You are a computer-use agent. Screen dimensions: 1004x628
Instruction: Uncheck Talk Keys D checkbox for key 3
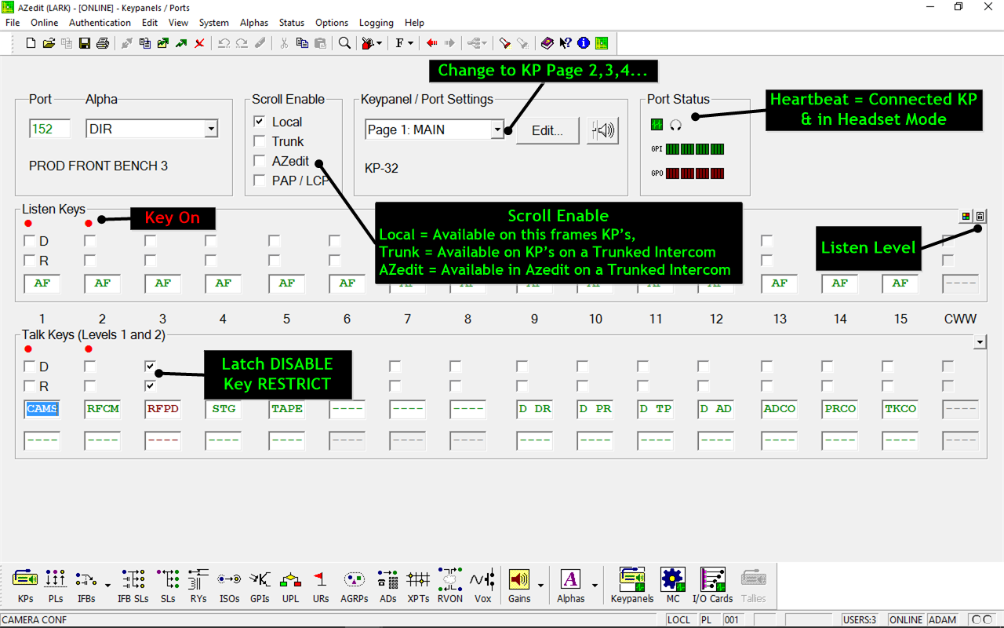point(150,366)
